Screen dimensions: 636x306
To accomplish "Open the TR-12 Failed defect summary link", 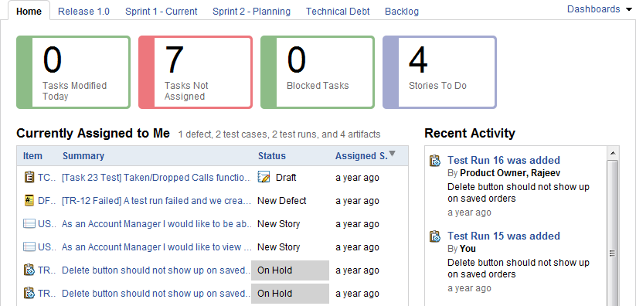I will [x=157, y=200].
